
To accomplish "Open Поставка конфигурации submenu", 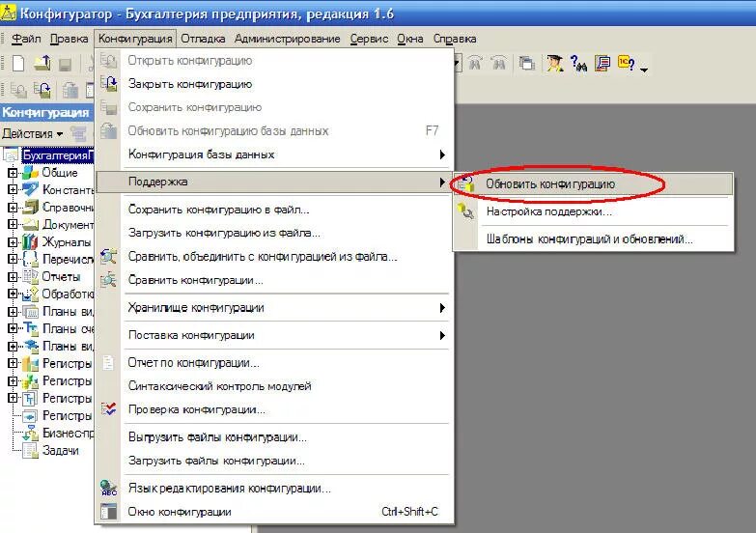I will click(x=274, y=335).
